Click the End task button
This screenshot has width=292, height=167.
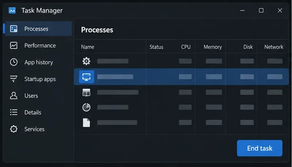(260, 148)
